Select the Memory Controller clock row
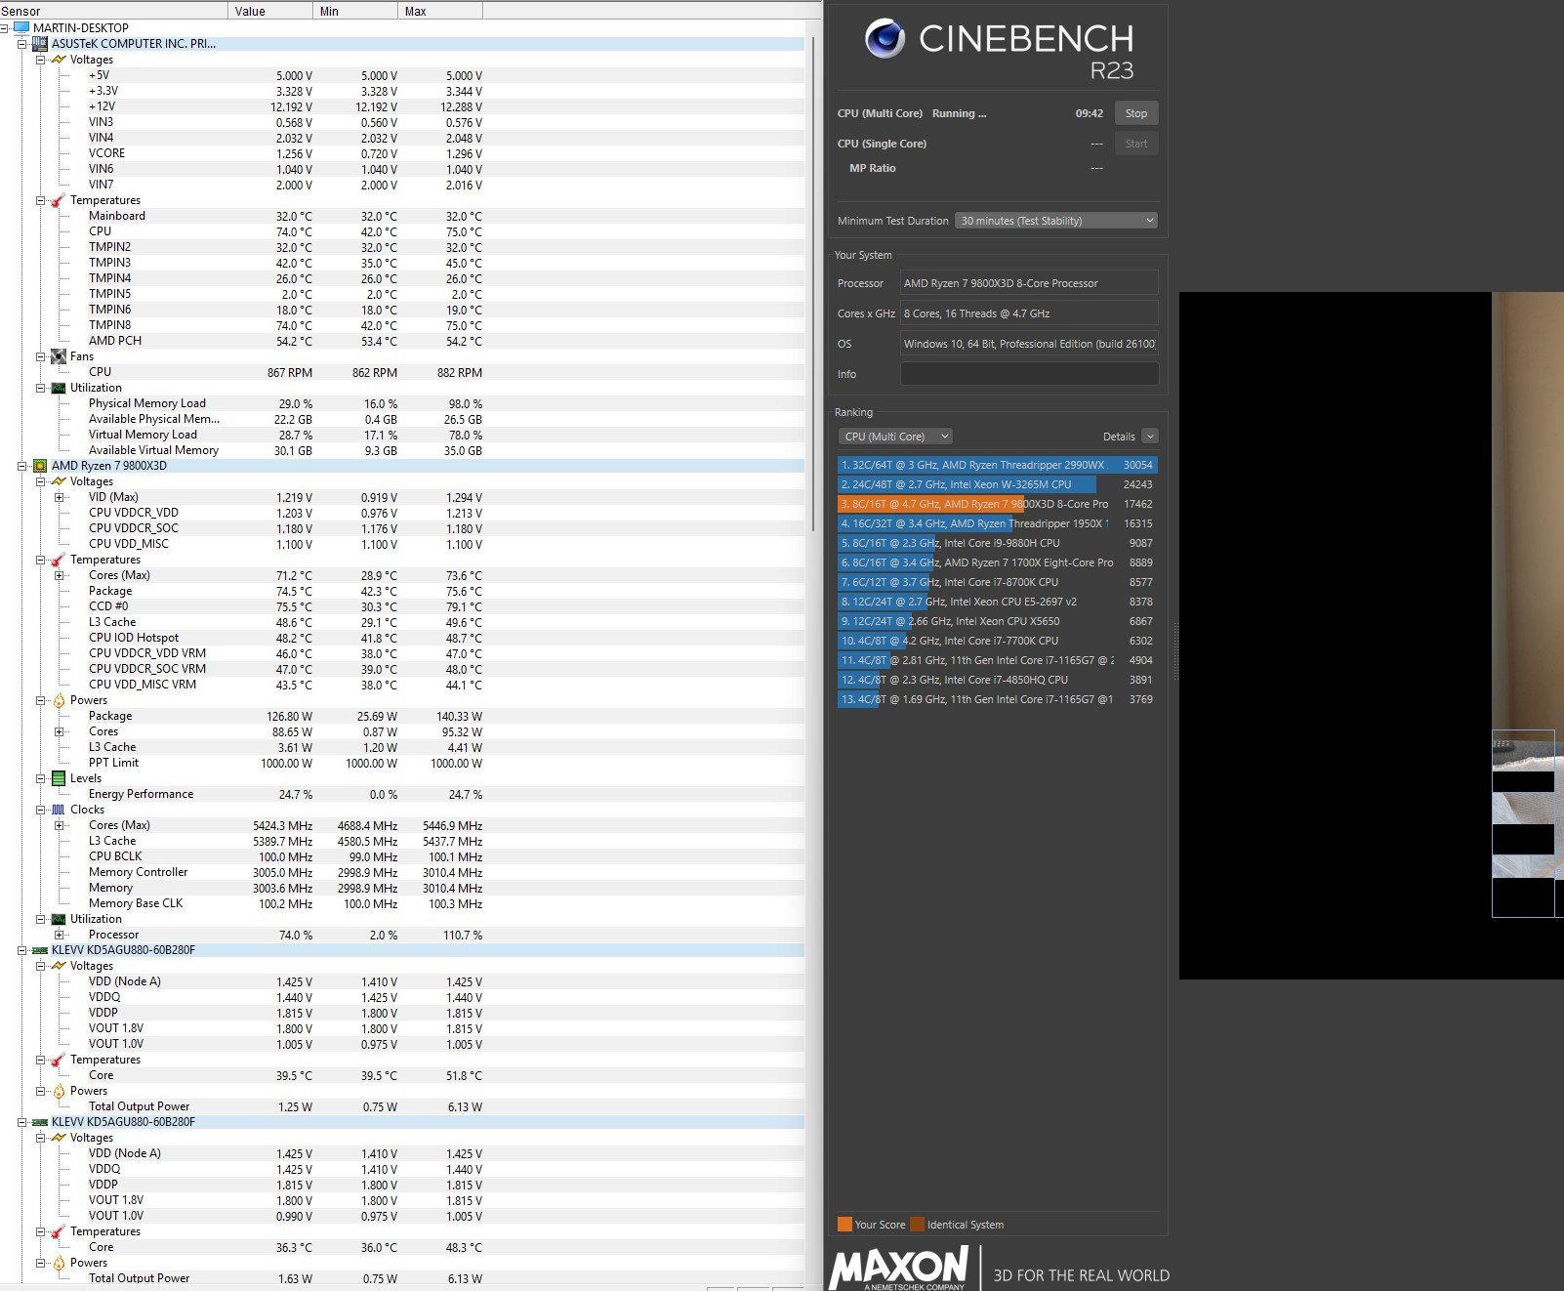Image resolution: width=1564 pixels, height=1291 pixels. coord(402,872)
